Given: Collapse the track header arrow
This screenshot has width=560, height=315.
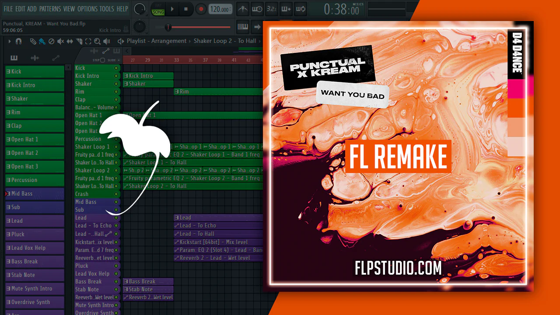Looking at the screenshot, I should tap(128, 51).
